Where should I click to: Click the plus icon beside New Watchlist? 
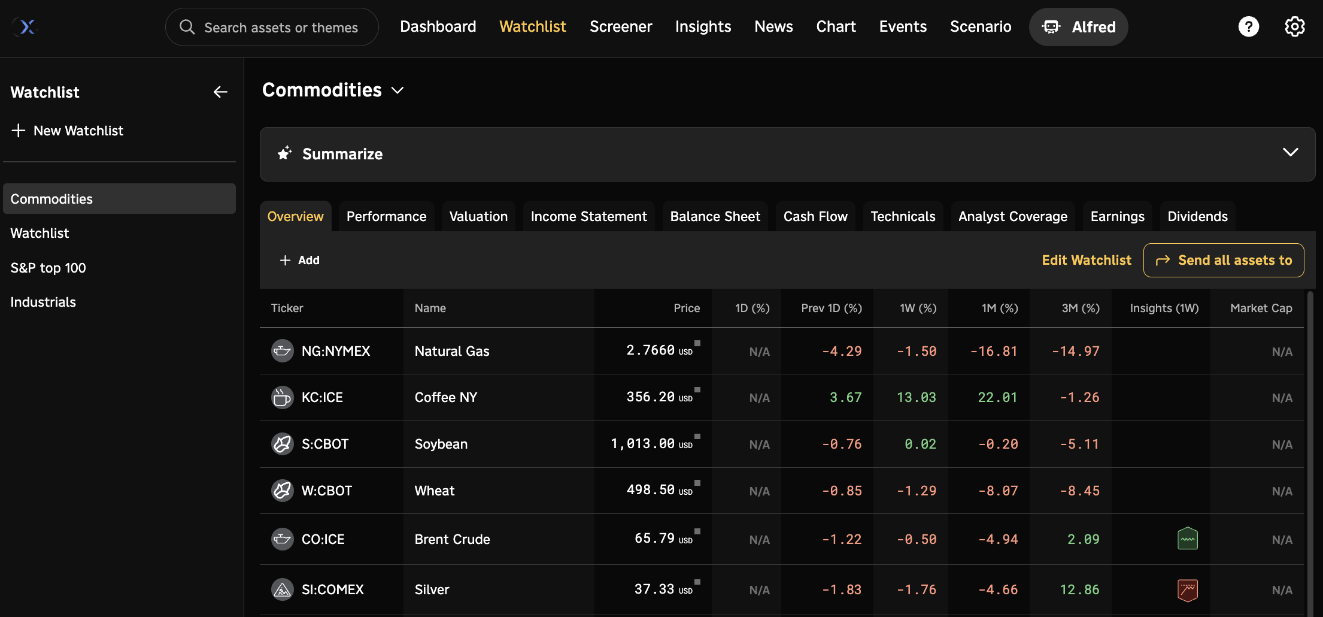(19, 131)
